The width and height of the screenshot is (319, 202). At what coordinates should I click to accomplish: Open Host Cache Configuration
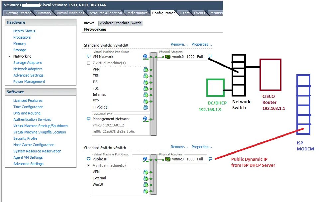(34, 145)
